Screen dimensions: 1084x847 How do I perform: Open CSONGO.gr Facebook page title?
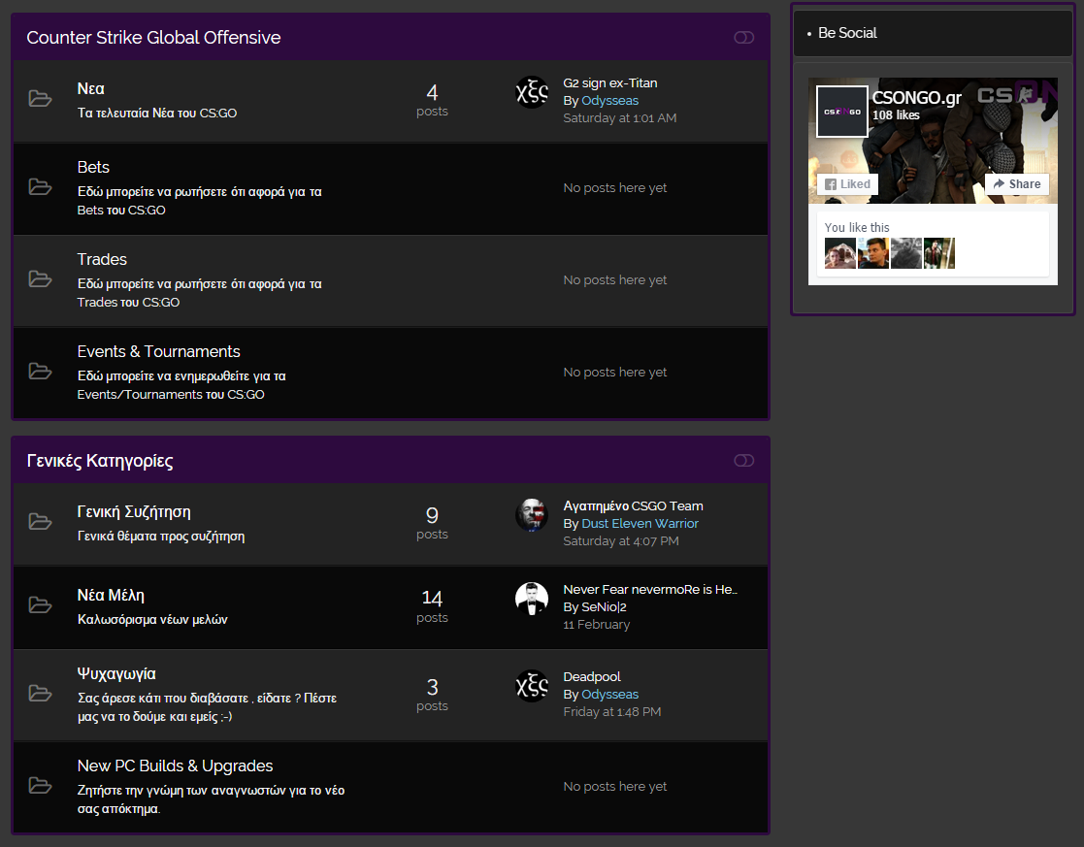[x=917, y=97]
